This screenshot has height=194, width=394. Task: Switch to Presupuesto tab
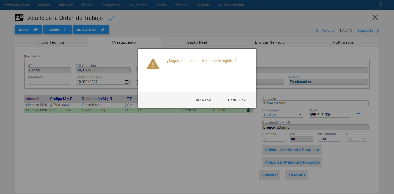pyautogui.click(x=124, y=42)
